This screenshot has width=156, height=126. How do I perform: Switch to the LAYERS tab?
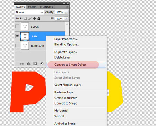click(20, 7)
